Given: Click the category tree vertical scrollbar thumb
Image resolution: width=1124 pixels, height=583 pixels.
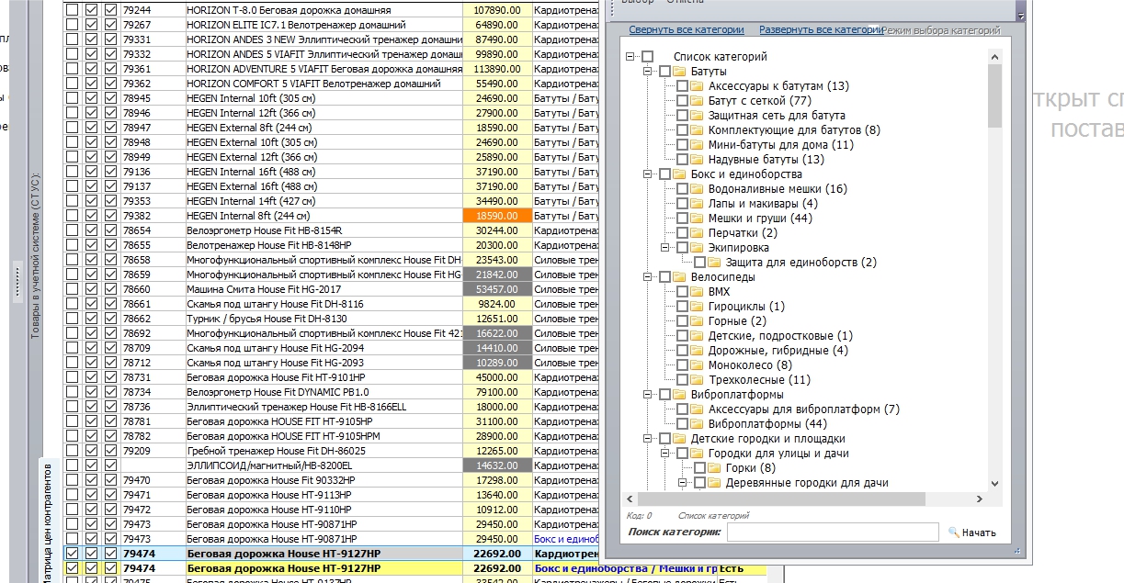Looking at the screenshot, I should point(995,95).
